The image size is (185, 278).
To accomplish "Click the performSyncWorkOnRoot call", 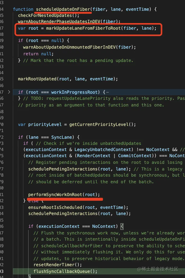I will 56,195.
